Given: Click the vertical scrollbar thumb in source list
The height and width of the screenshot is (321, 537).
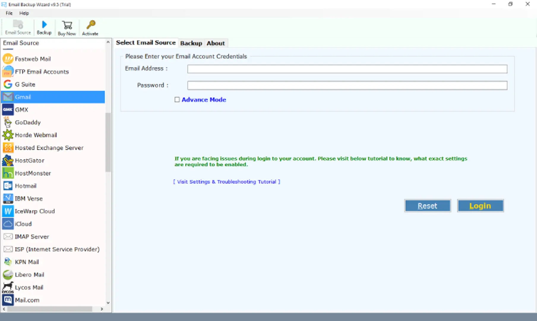Looking at the screenshot, I should pyautogui.click(x=108, y=142).
